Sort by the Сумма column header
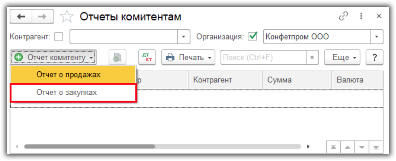The height and width of the screenshot is (161, 396). coord(297,80)
